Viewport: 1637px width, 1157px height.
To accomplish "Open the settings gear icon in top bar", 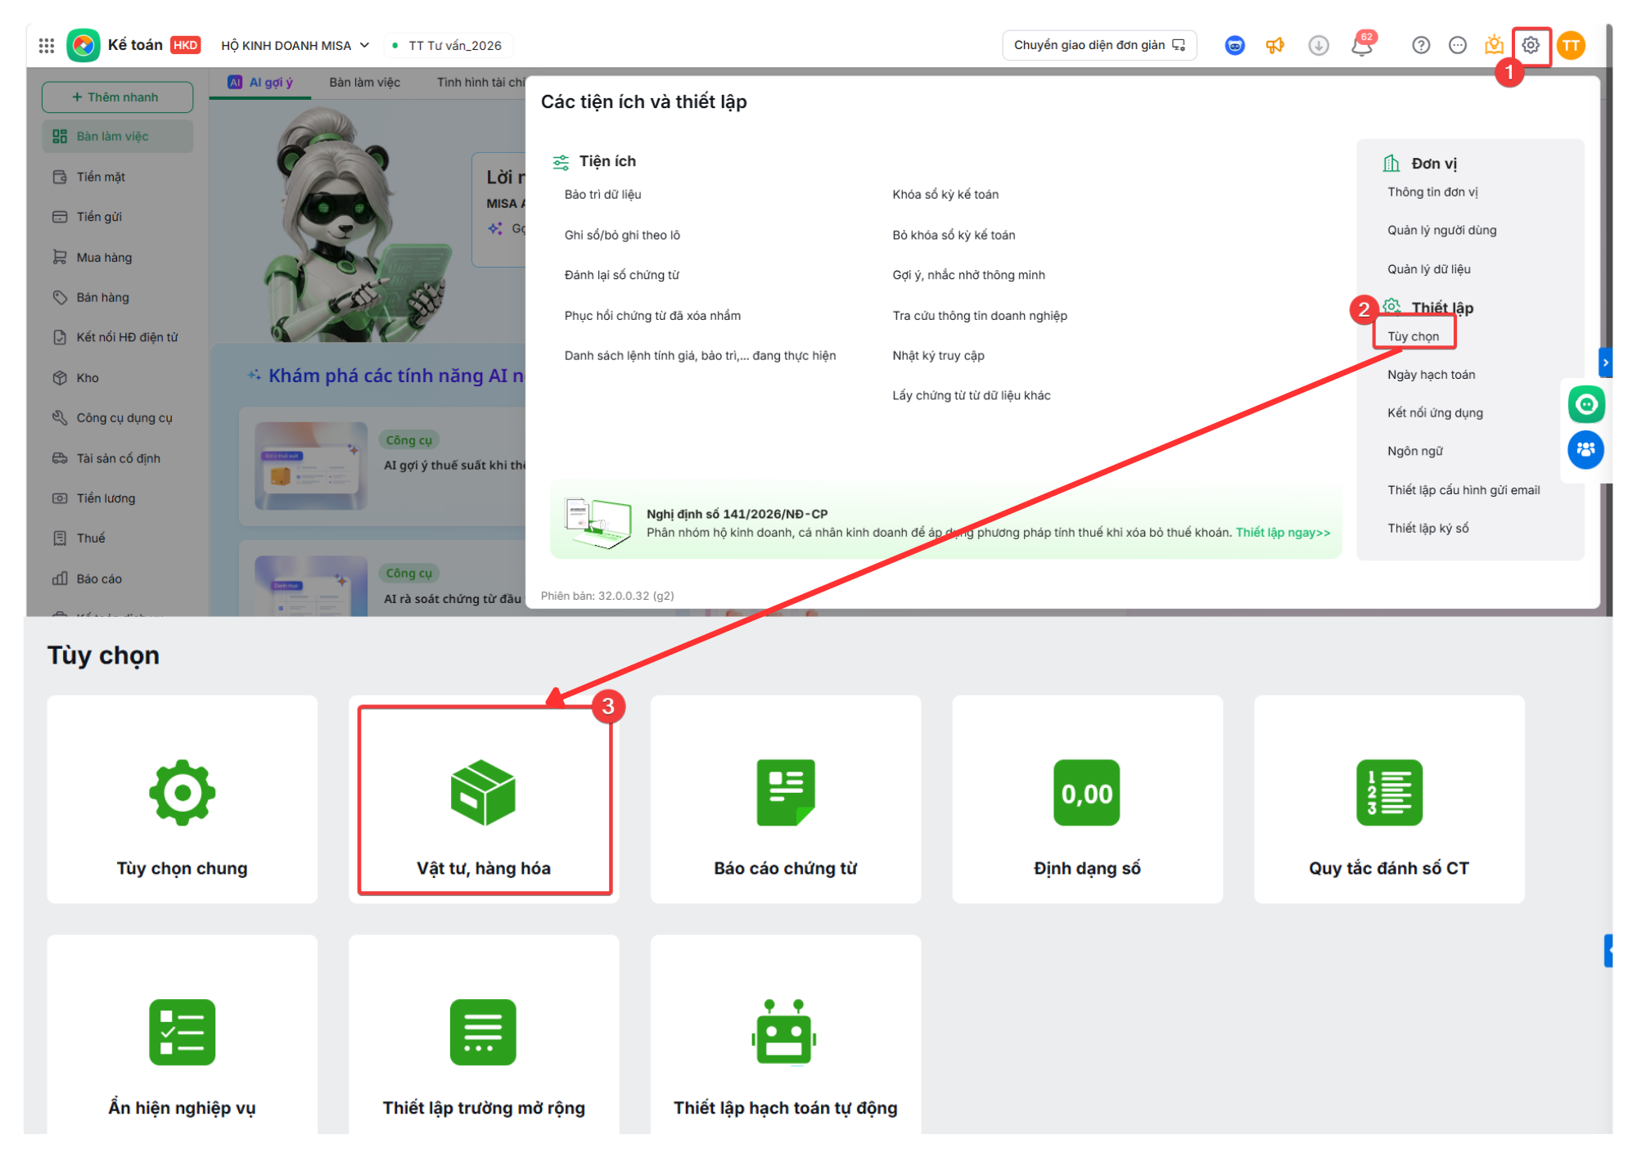I will pyautogui.click(x=1531, y=45).
